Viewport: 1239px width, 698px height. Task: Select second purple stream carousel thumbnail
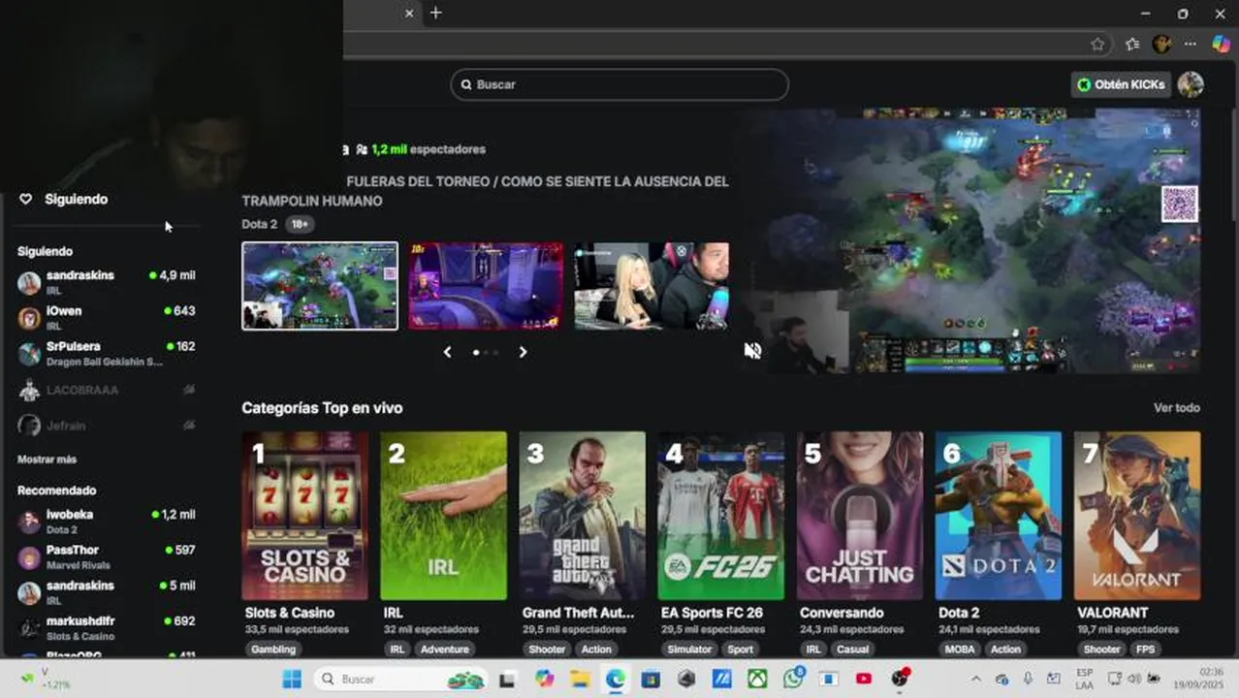coord(485,286)
